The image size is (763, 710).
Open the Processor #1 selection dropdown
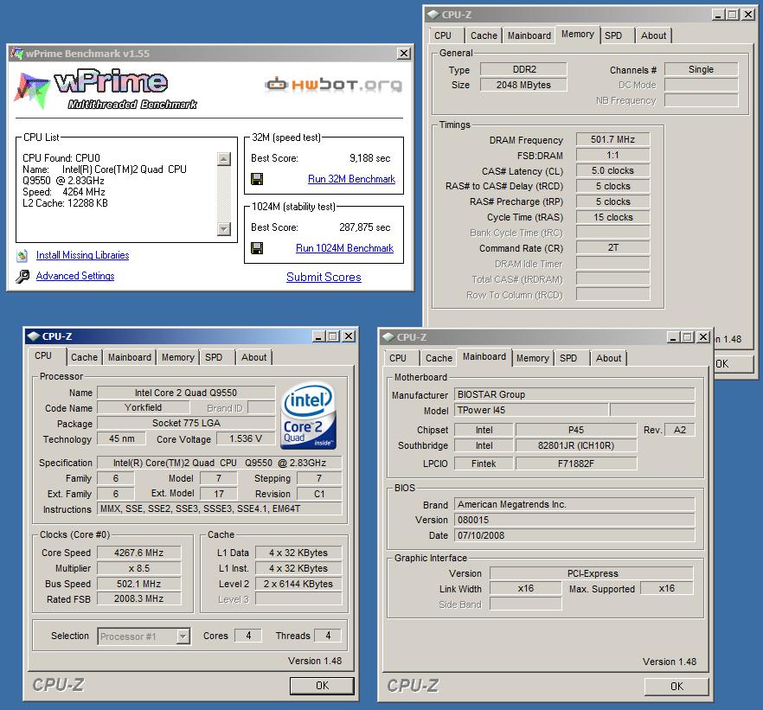183,636
